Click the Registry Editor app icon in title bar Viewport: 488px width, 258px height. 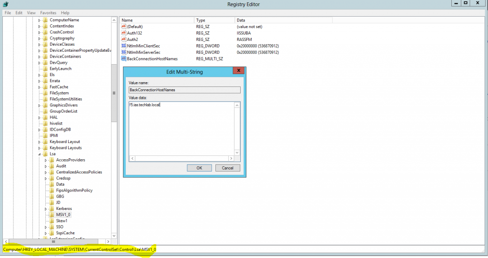[5, 4]
